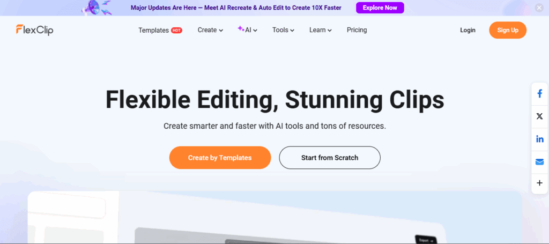Click the editor preview image
Viewport: 549px width, 244px height.
click(274, 220)
